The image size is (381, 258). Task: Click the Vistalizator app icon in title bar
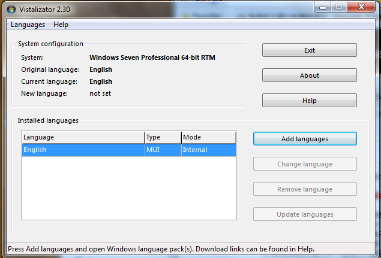(x=11, y=10)
